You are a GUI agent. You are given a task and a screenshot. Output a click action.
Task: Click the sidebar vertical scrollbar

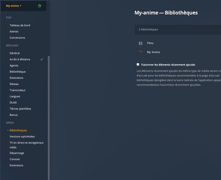point(49,115)
